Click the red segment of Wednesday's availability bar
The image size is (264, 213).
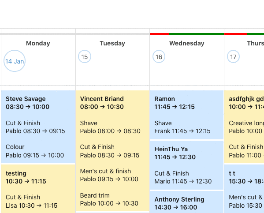click(x=159, y=34)
